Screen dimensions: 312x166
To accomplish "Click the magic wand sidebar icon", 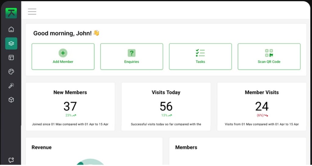I will 11,86.
